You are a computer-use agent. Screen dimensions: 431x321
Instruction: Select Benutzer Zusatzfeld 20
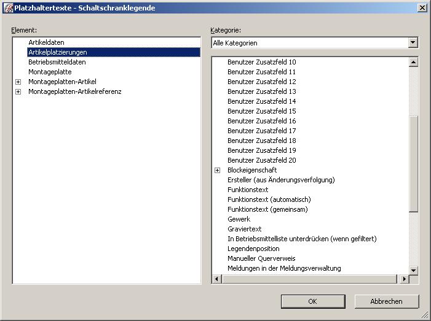(x=262, y=160)
